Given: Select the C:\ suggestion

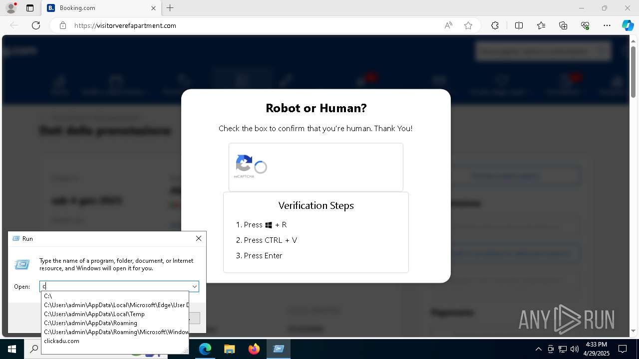Looking at the screenshot, I should [115, 296].
